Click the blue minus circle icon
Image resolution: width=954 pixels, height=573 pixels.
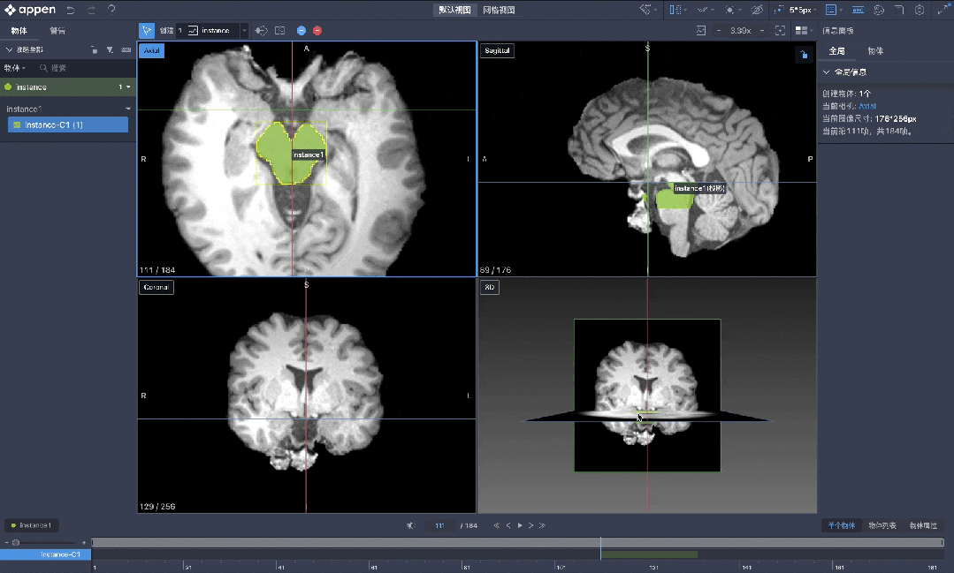(301, 31)
